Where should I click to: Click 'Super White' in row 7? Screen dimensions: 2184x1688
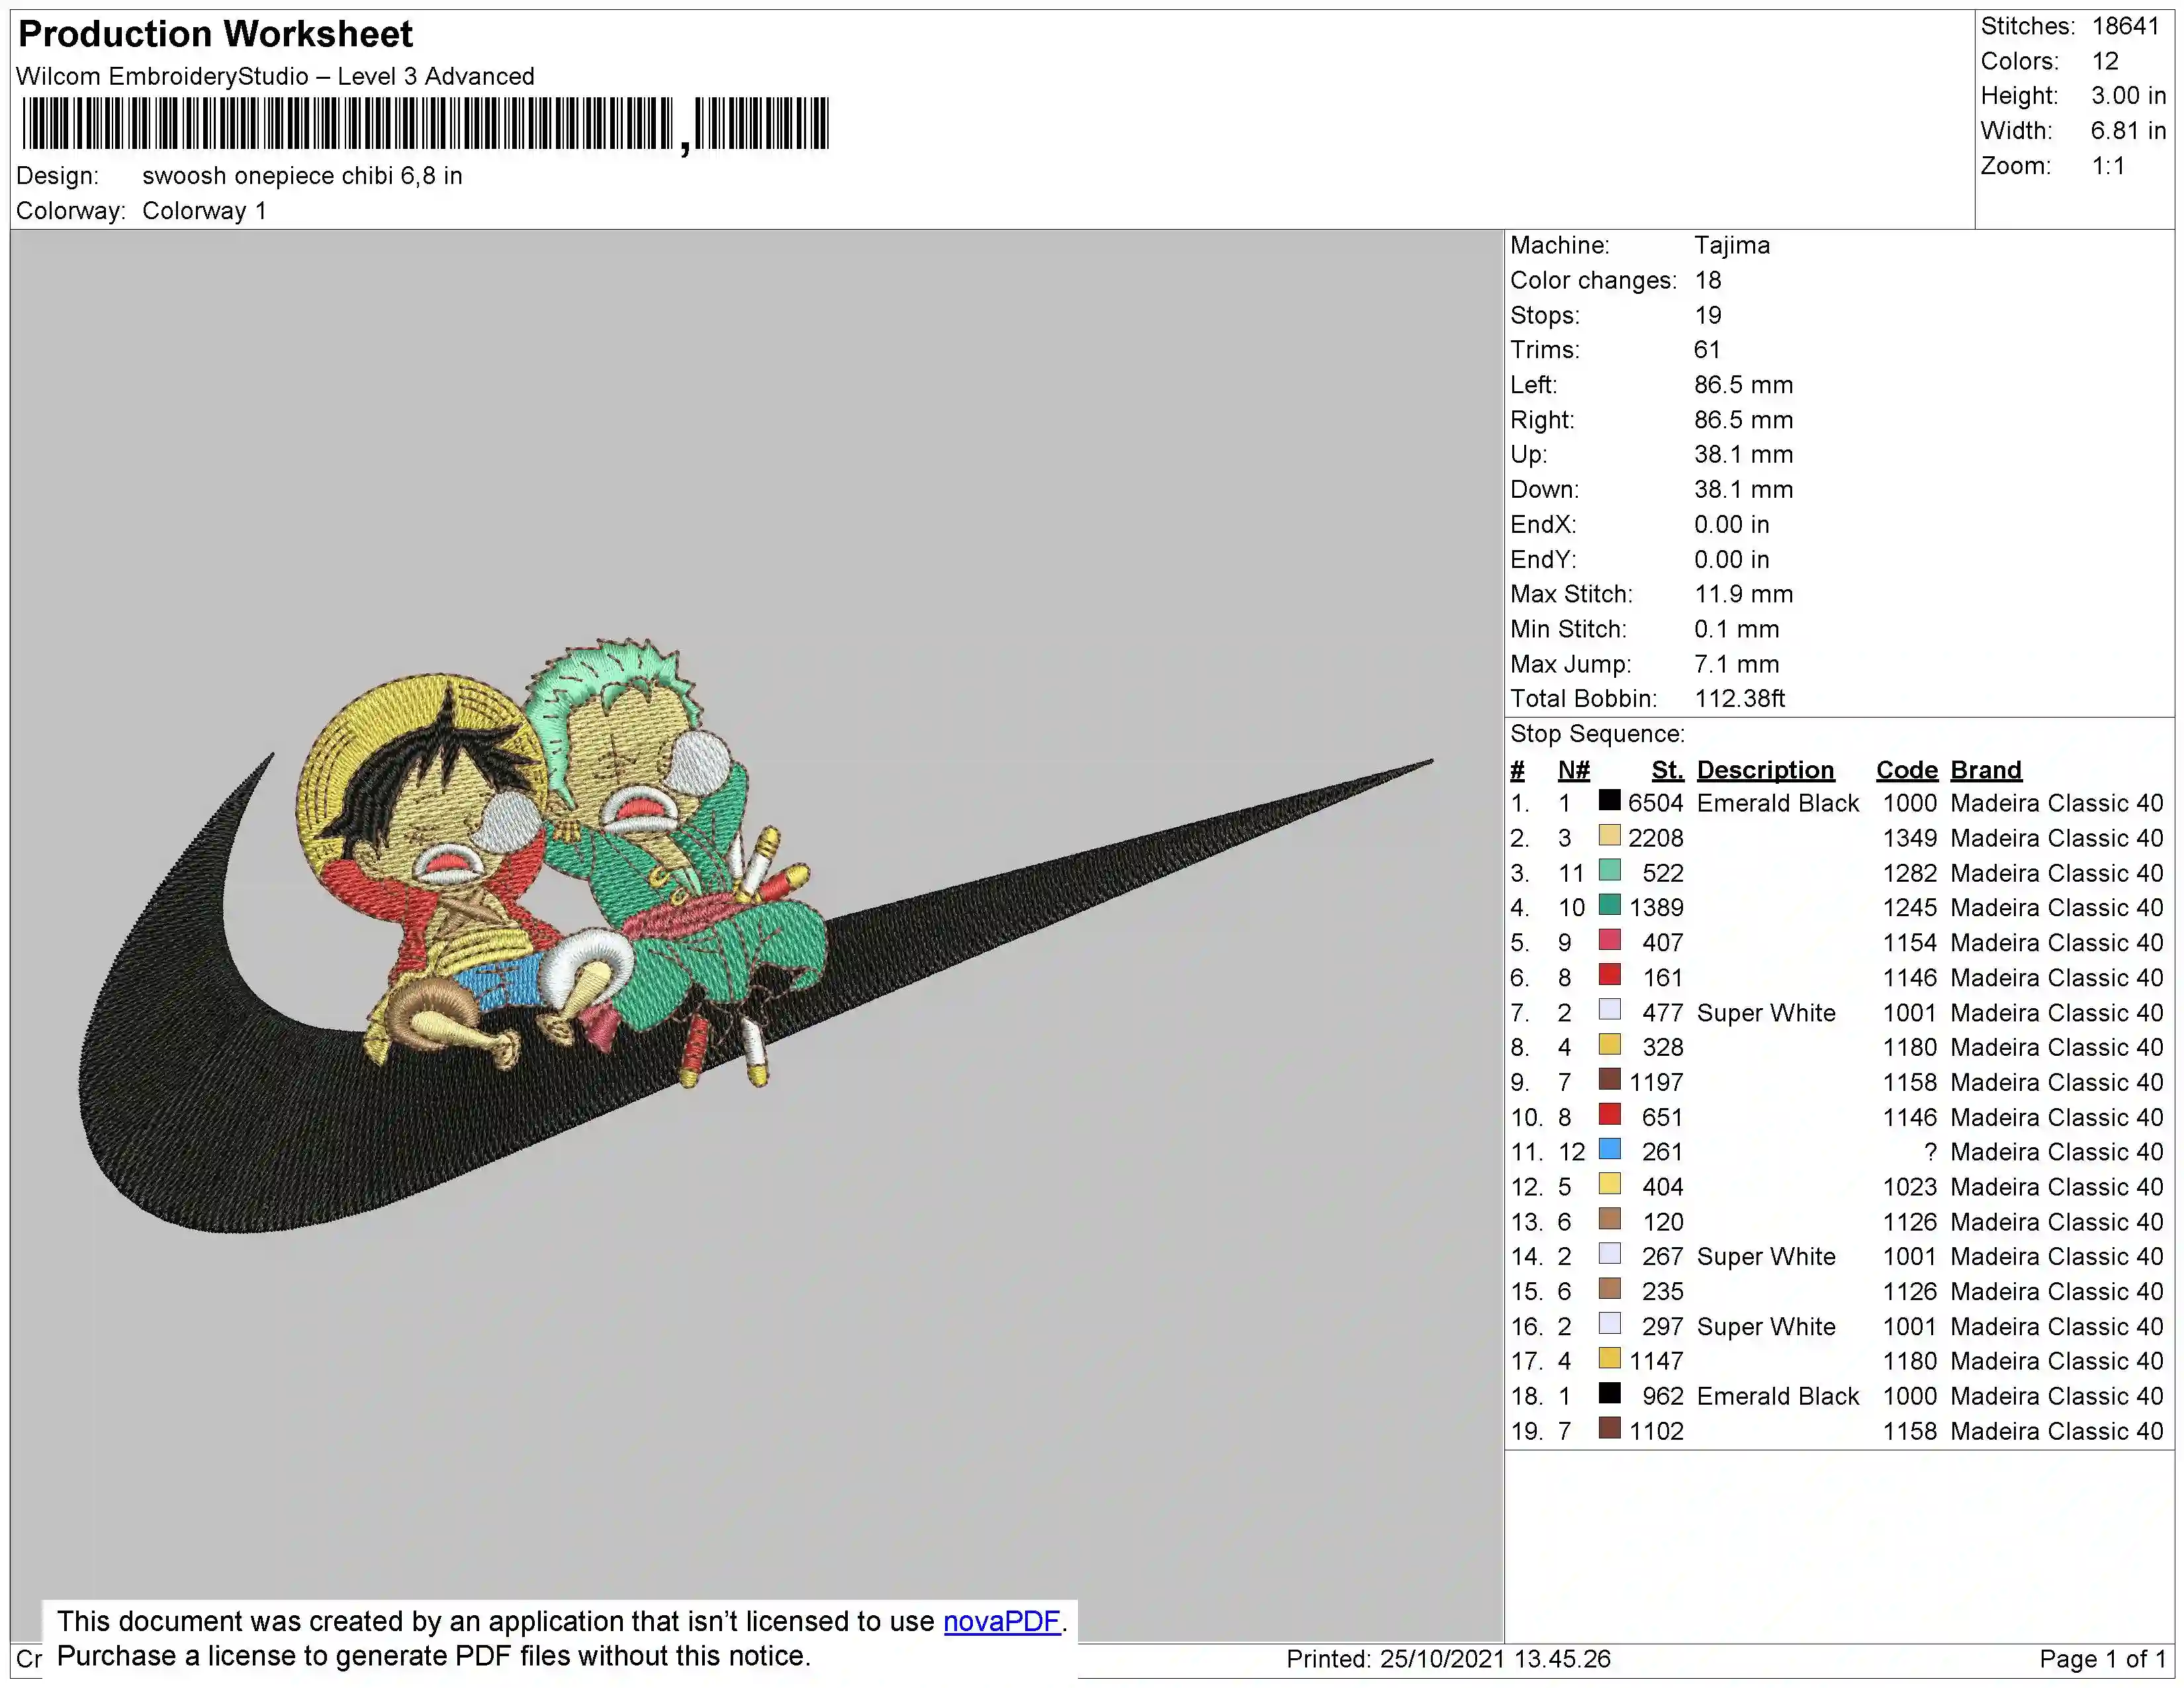pos(1766,1013)
